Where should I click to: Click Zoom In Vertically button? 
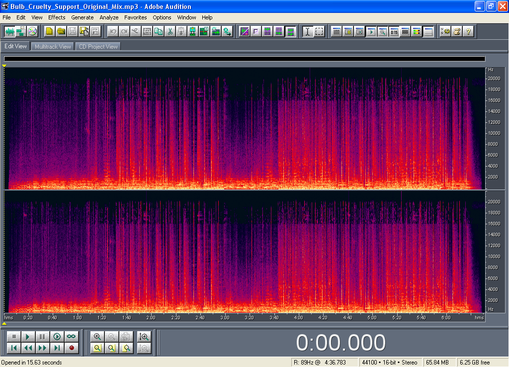pos(144,337)
